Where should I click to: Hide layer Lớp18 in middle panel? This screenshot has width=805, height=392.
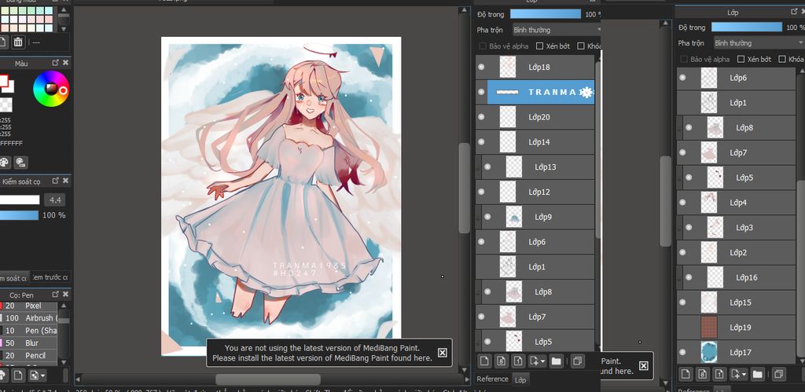pyautogui.click(x=481, y=68)
